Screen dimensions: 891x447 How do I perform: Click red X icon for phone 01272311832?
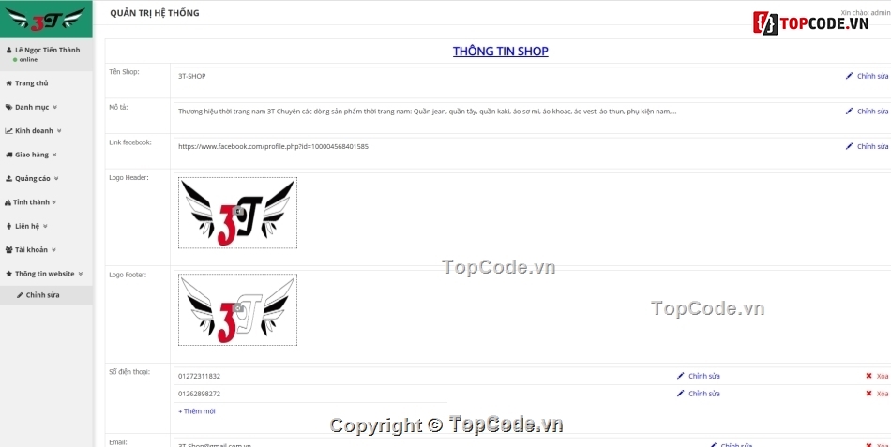868,376
